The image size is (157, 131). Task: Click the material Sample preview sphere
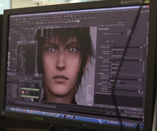[113, 41]
